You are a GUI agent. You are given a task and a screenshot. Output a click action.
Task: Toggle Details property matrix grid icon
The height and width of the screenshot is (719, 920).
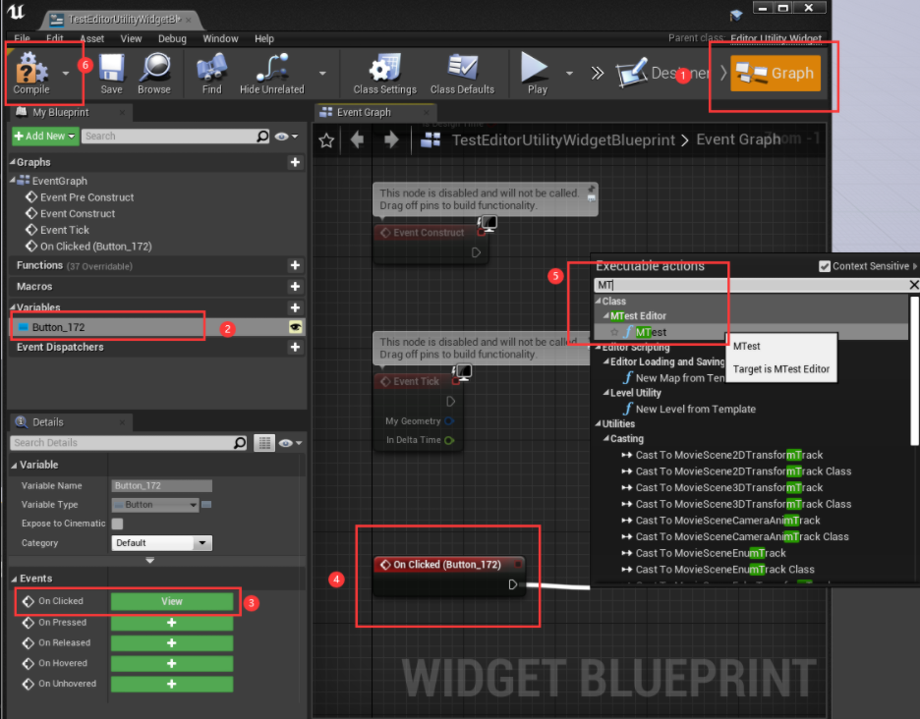click(x=264, y=443)
